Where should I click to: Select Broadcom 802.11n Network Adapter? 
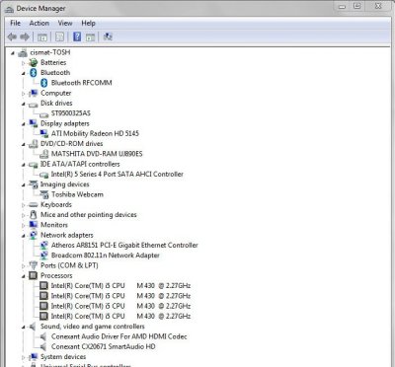pyautogui.click(x=106, y=256)
